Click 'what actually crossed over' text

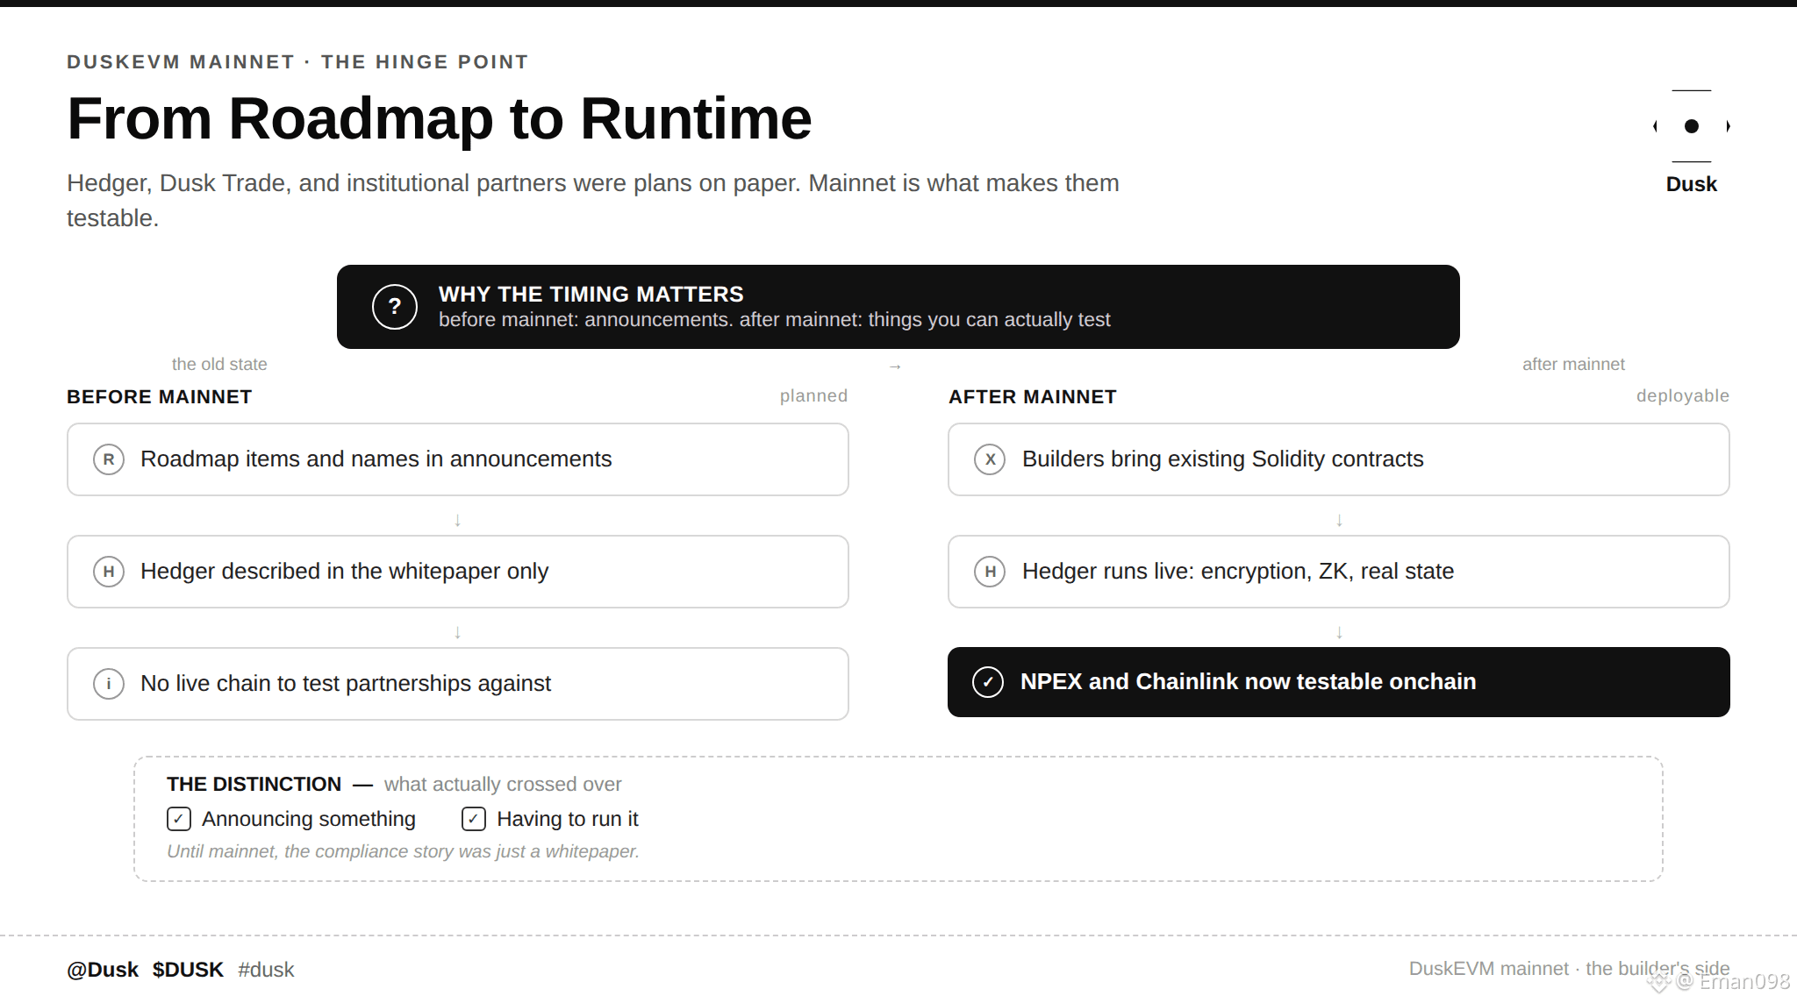click(x=503, y=784)
